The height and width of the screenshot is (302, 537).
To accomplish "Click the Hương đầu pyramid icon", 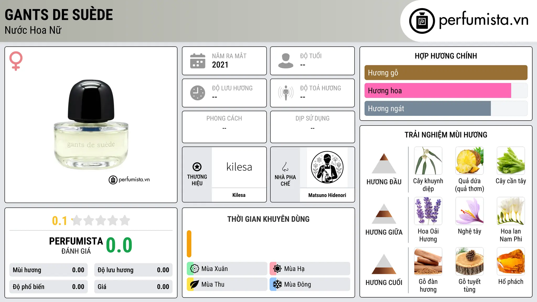I will pos(384,163).
